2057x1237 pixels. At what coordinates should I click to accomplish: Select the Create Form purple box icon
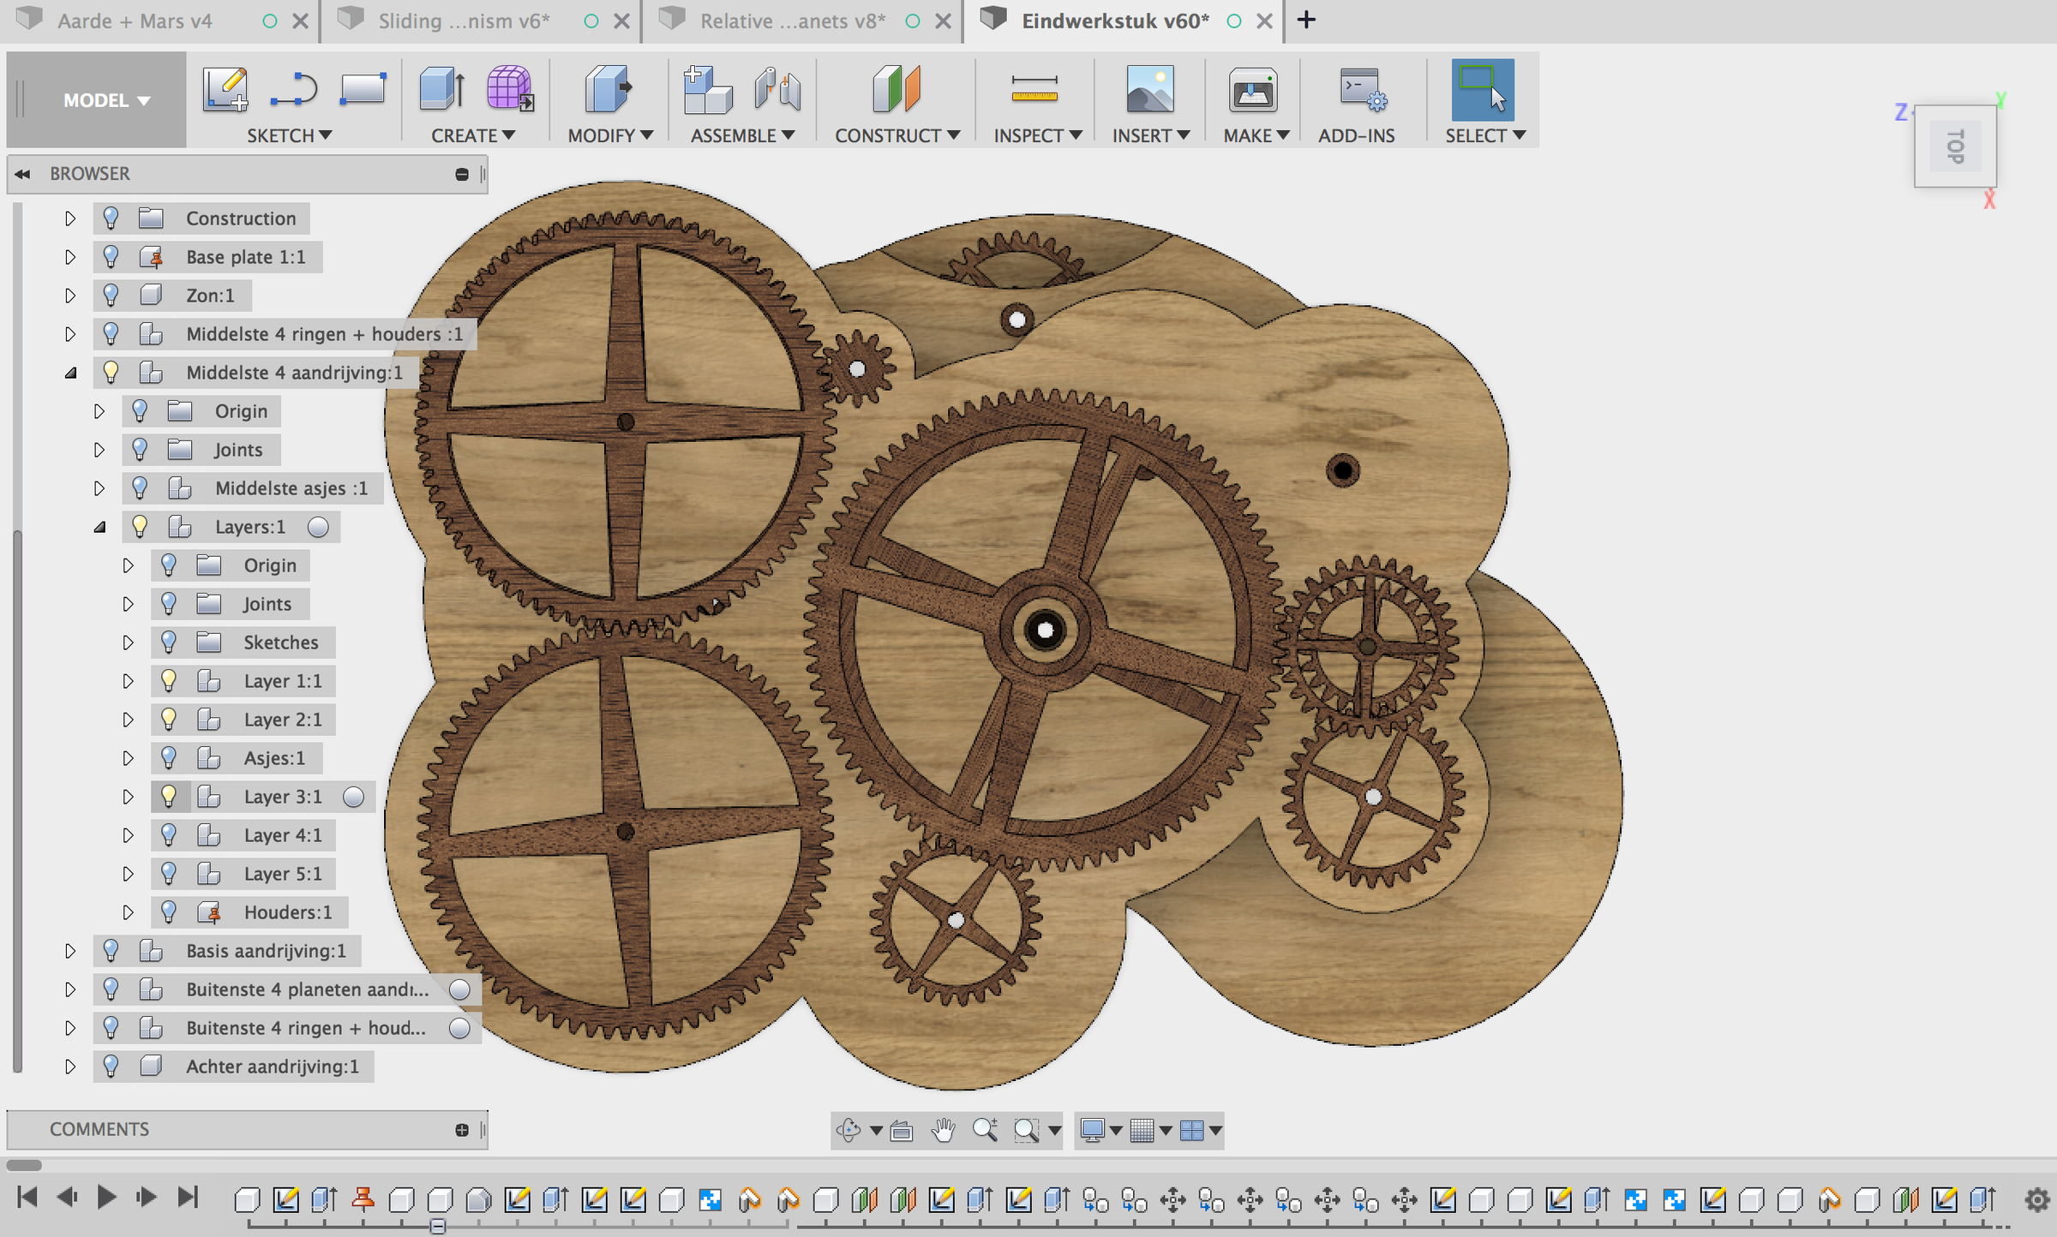click(509, 90)
